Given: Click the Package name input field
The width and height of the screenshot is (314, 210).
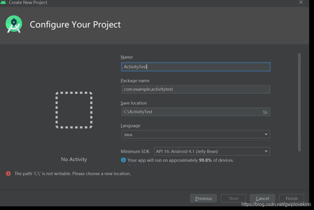Looking at the screenshot, I should pyautogui.click(x=196, y=89).
